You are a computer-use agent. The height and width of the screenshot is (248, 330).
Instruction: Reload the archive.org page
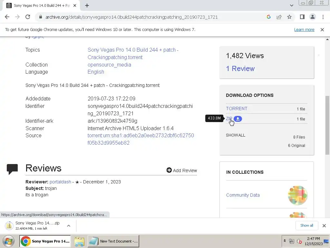pyautogui.click(x=28, y=17)
